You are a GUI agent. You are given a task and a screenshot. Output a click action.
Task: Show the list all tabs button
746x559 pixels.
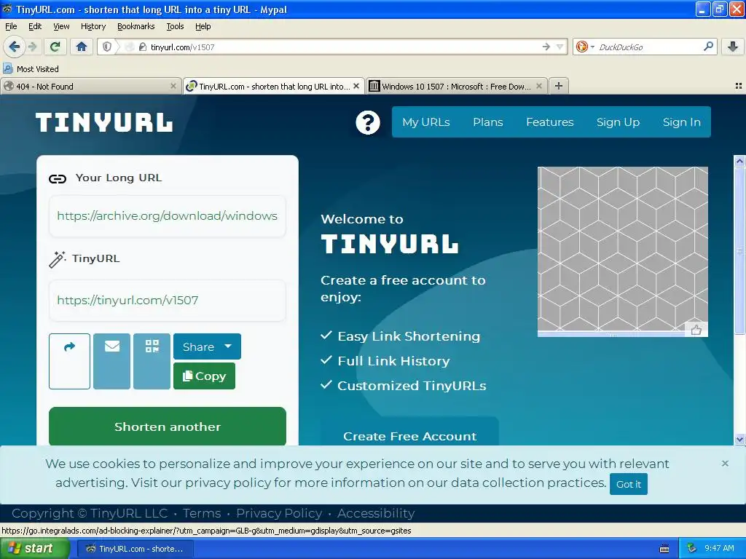point(739,86)
